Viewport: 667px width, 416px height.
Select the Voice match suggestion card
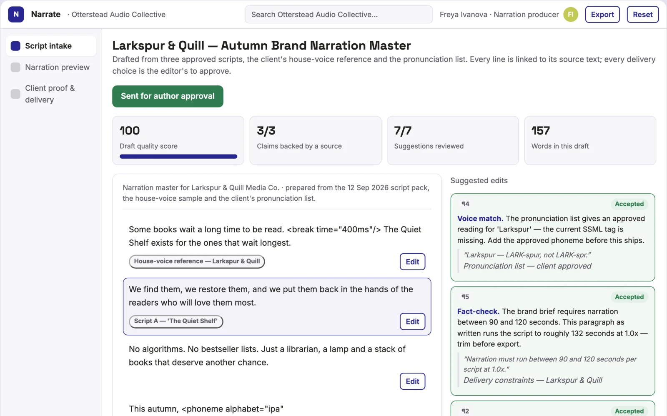click(x=552, y=237)
